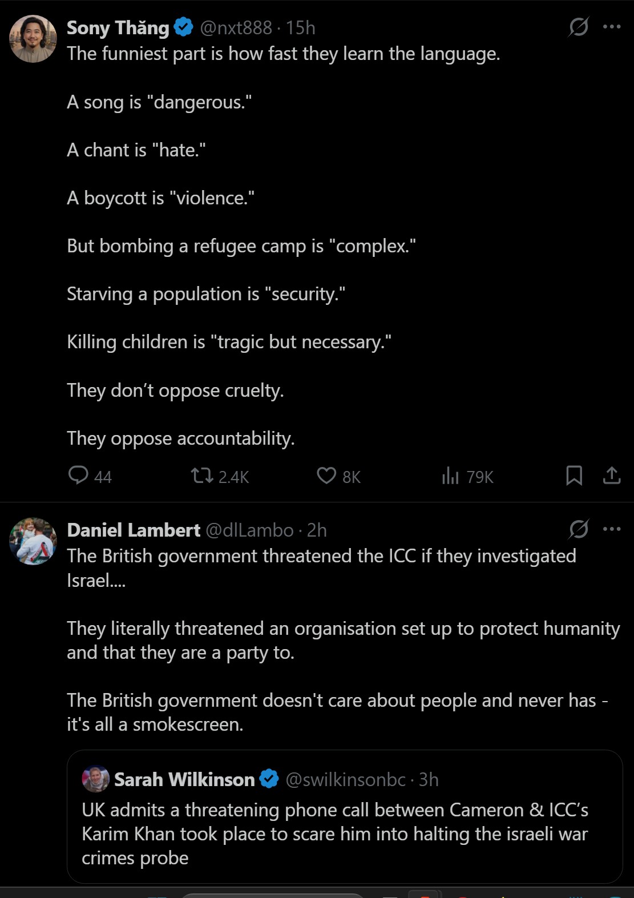634x898 pixels.
Task: Open more options on Daniel Lambert's post
Action: pyautogui.click(x=612, y=529)
